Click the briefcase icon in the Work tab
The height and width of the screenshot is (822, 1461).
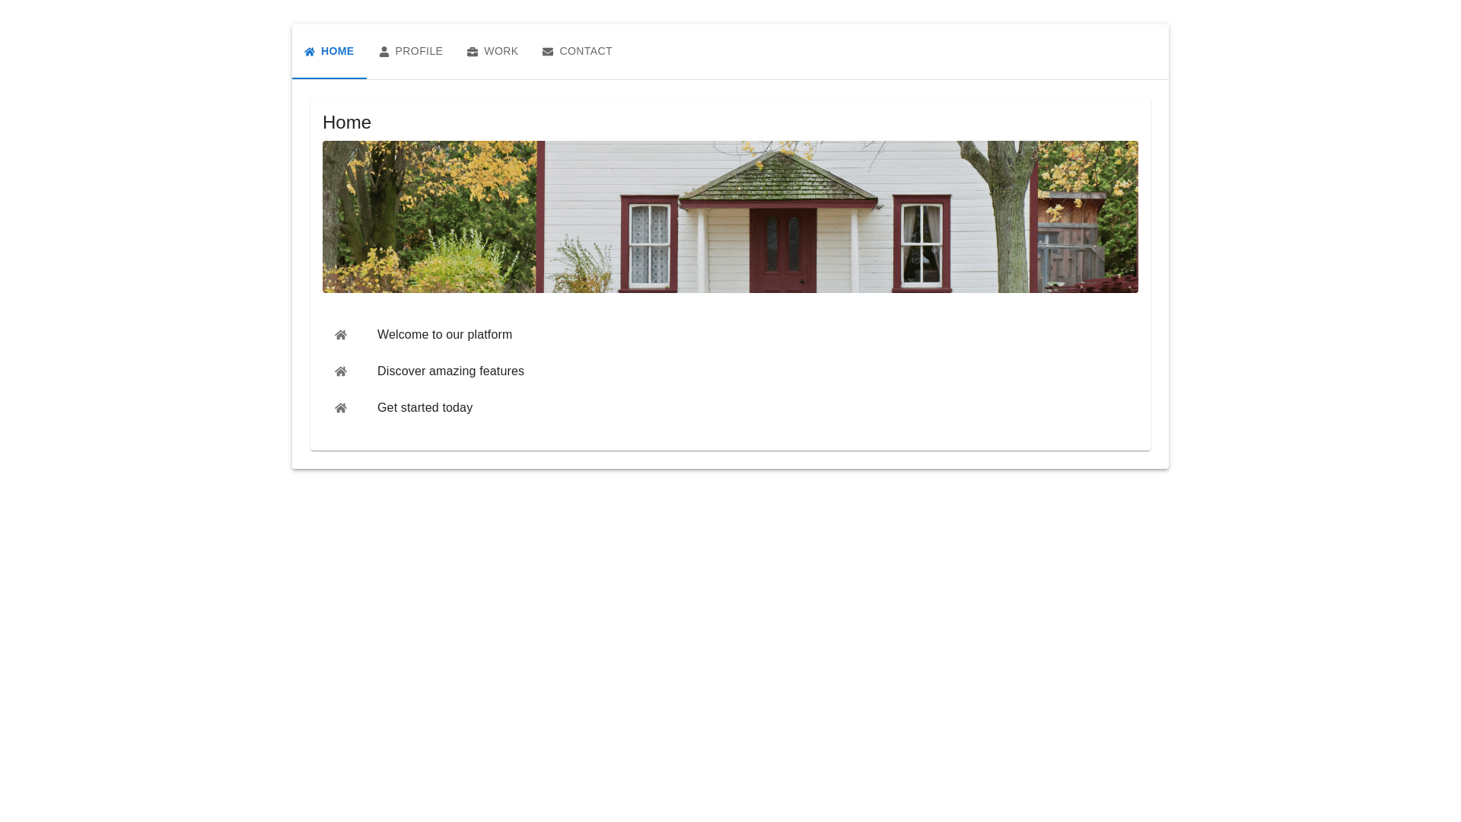point(473,52)
